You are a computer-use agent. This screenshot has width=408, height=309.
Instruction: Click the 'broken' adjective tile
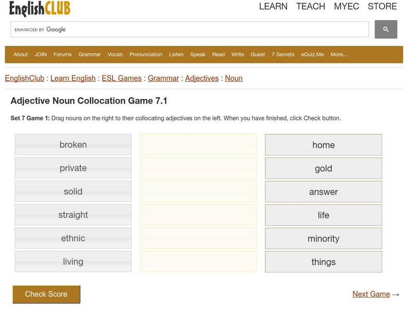pyautogui.click(x=73, y=145)
